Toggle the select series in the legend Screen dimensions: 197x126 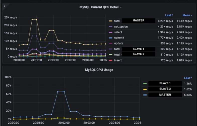118,32
